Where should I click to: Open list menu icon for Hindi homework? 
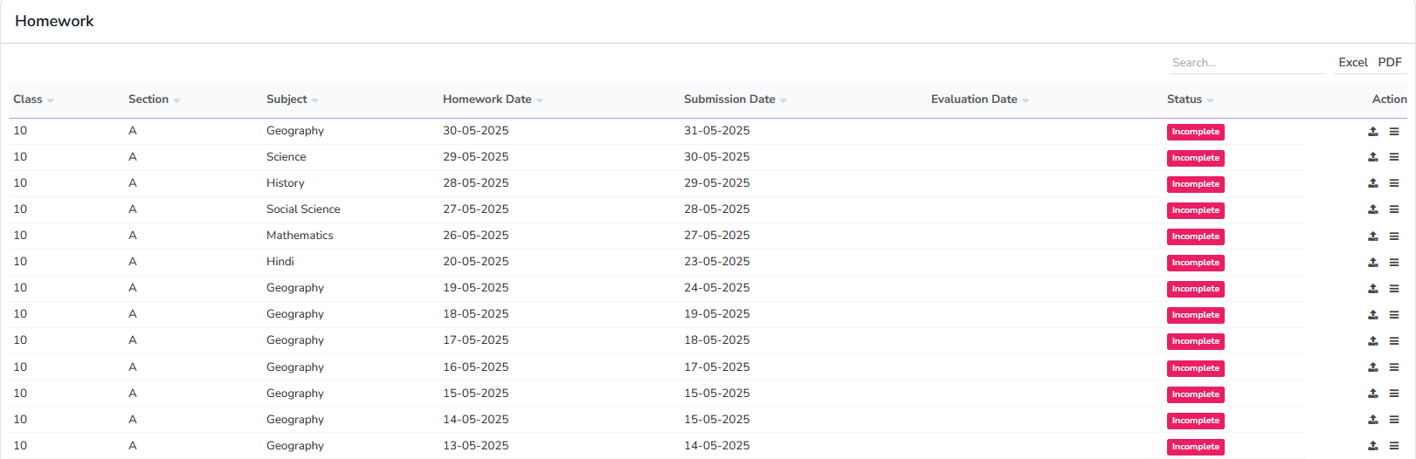pyautogui.click(x=1394, y=263)
